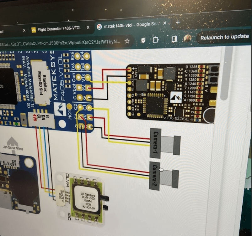Image resolution: width=252 pixels, height=236 pixels.
Task: Click the BlackBox MicroSD Slot label
Action: (42, 83)
